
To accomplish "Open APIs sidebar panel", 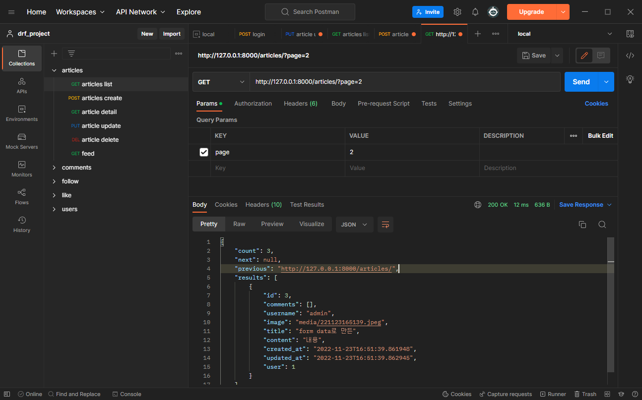I will [x=22, y=86].
